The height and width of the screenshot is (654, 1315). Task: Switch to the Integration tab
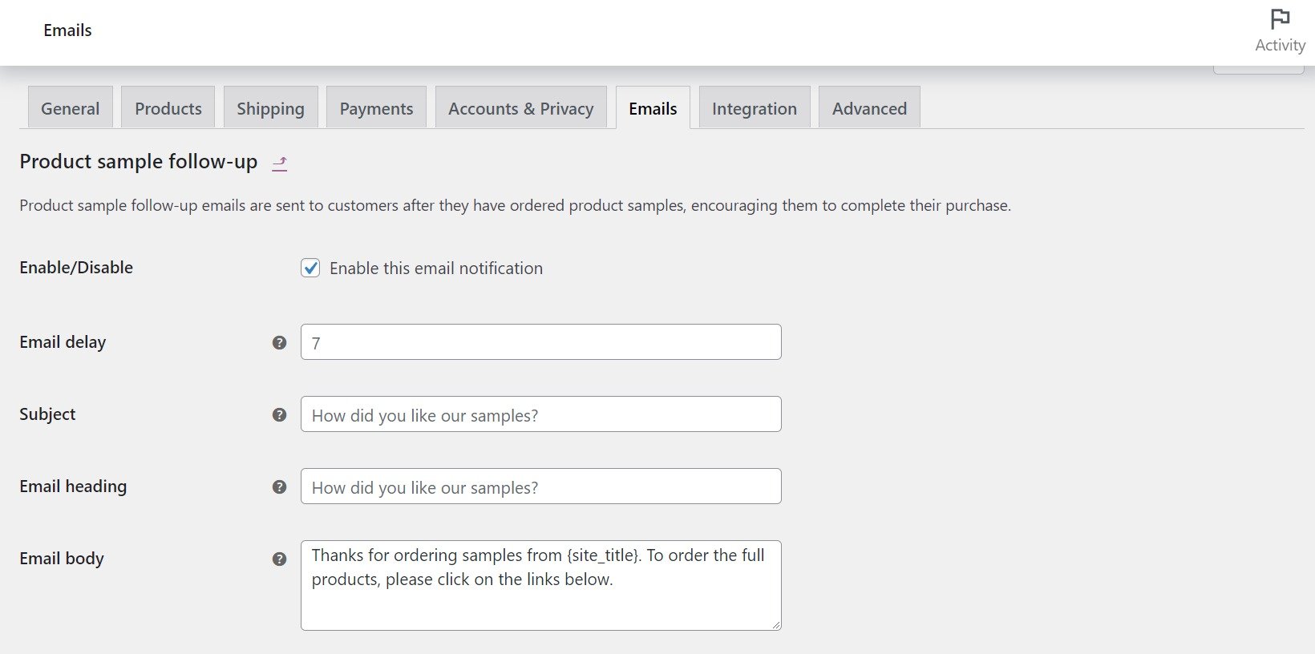(x=754, y=107)
